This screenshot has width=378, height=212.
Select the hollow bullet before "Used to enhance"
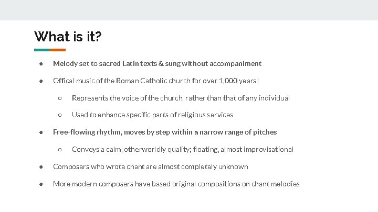(x=60, y=115)
